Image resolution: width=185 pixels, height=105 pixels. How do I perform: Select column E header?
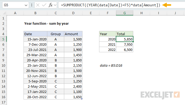pyautogui.click(x=91, y=13)
